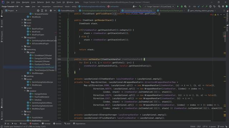Stop the running process

189,6
